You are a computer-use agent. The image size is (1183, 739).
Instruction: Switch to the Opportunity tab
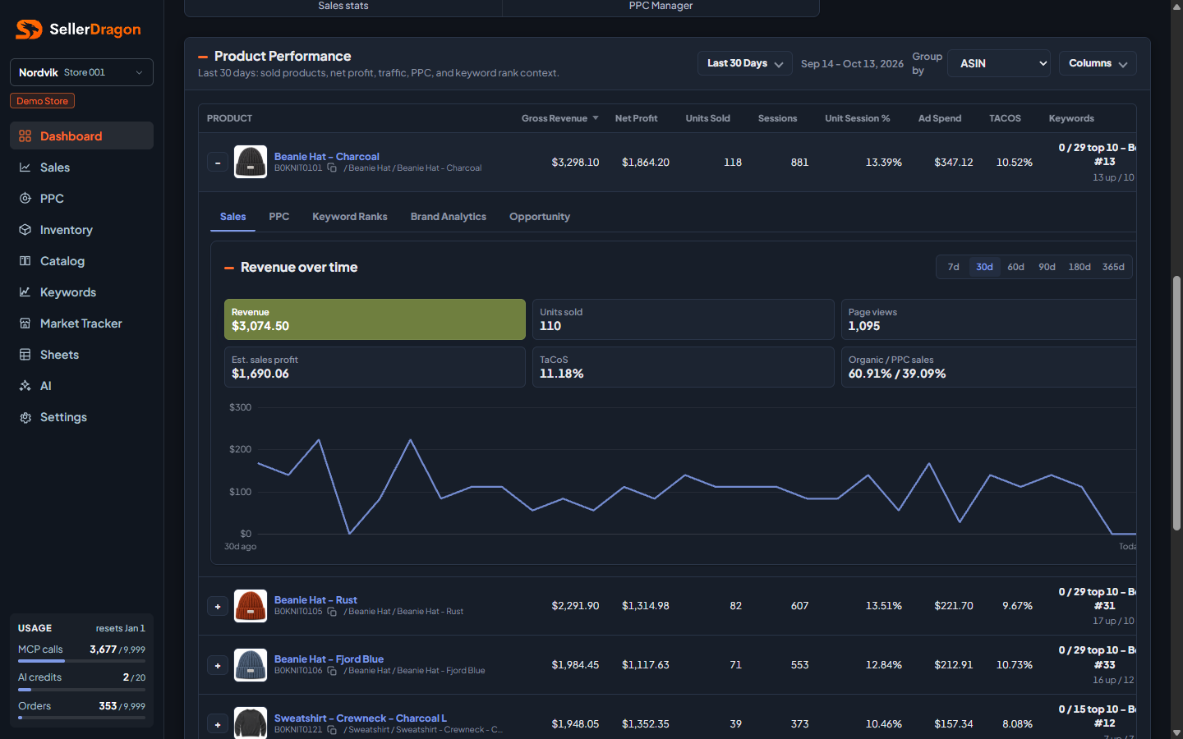pos(540,217)
